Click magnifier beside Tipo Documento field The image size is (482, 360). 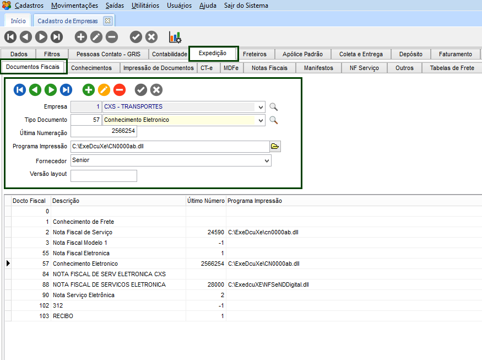[x=274, y=120]
